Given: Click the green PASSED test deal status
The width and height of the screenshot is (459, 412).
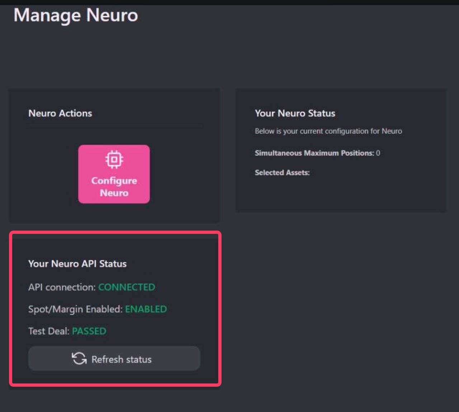Looking at the screenshot, I should 89,331.
